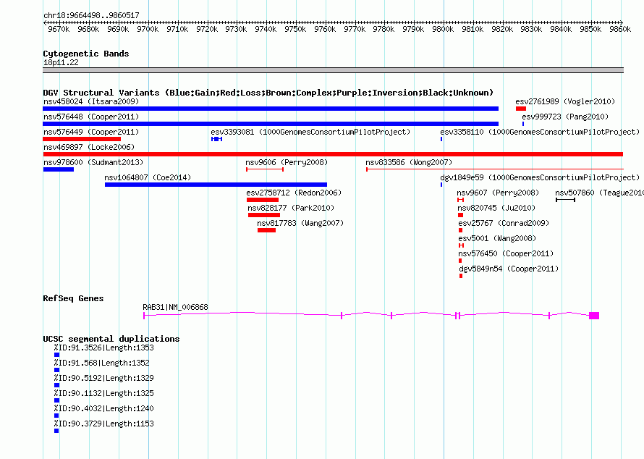Click the 9750k ruler tick label
The image size is (644, 459).
(x=295, y=29)
